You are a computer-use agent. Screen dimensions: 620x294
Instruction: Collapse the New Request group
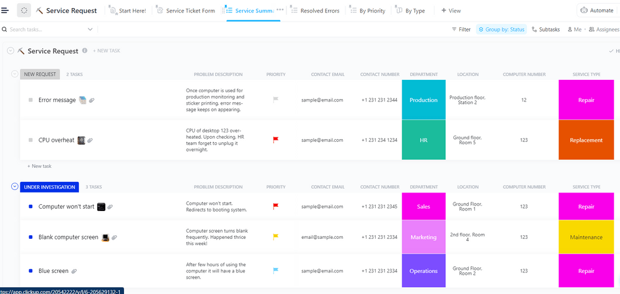coord(15,74)
